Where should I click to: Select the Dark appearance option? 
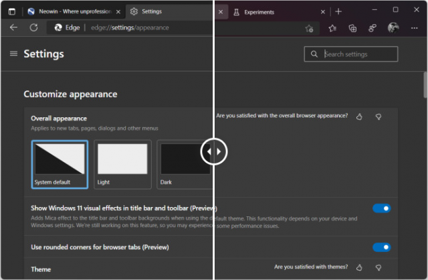point(185,164)
